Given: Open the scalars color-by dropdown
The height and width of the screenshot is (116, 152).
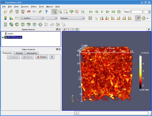Looking at the screenshot, I should click(32, 18).
